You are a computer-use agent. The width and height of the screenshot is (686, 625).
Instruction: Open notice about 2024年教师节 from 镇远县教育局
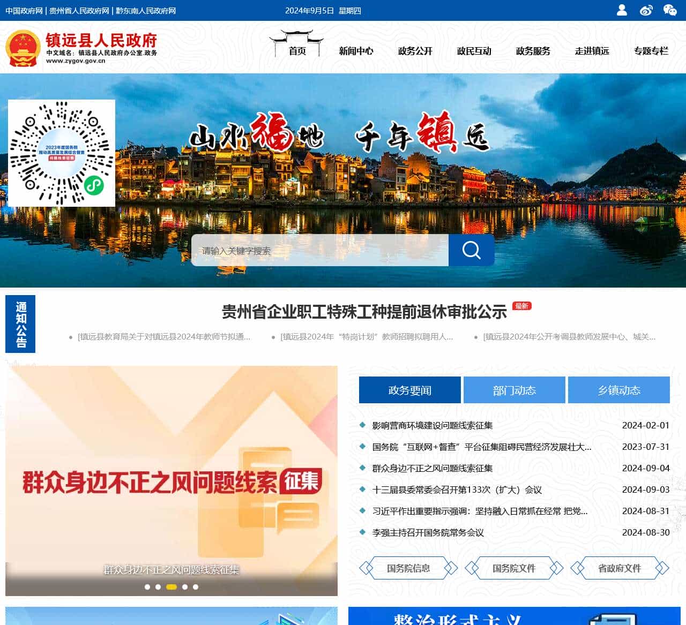[x=164, y=337]
